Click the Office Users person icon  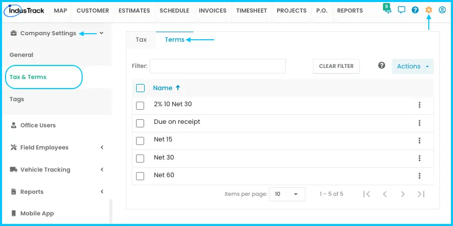(13, 125)
